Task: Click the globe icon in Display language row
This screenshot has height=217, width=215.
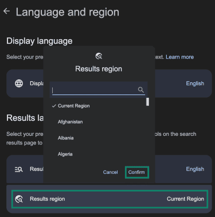Action: (19, 83)
